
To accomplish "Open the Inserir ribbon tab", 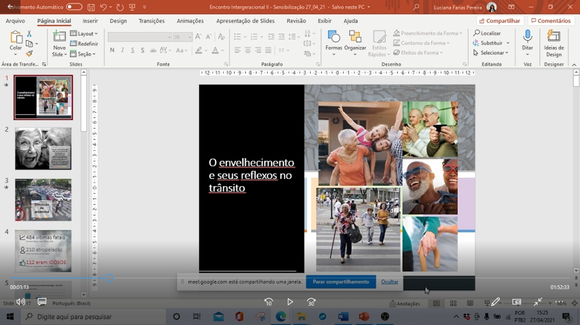I will pyautogui.click(x=90, y=21).
